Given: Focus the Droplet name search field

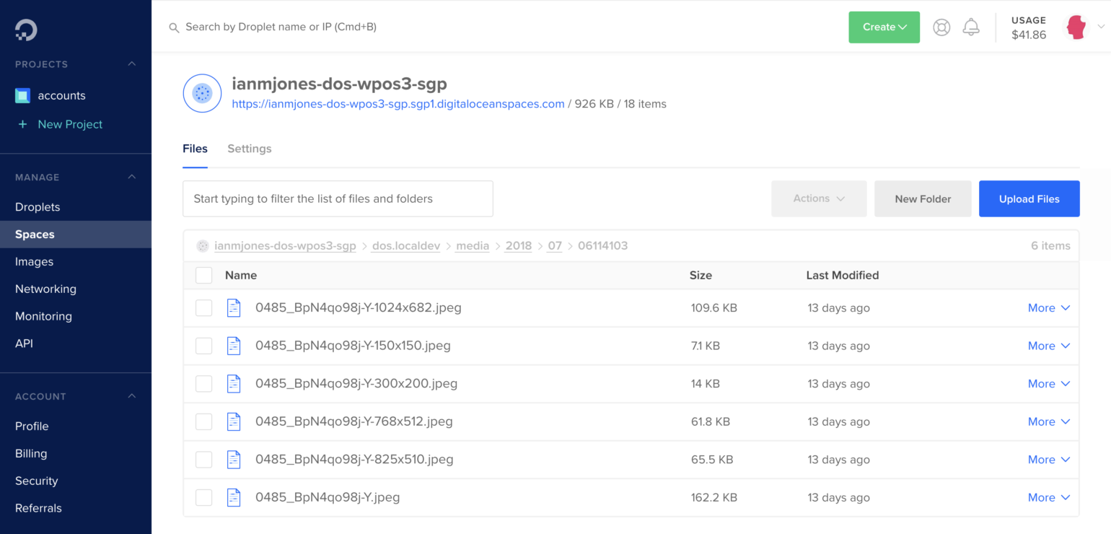Looking at the screenshot, I should (281, 27).
